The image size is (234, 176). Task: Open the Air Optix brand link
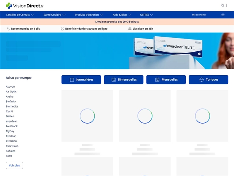tap(11, 92)
